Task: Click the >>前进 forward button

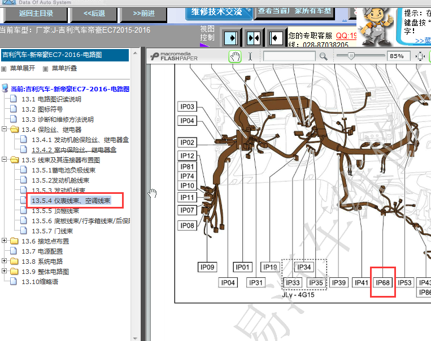Action: [x=143, y=14]
